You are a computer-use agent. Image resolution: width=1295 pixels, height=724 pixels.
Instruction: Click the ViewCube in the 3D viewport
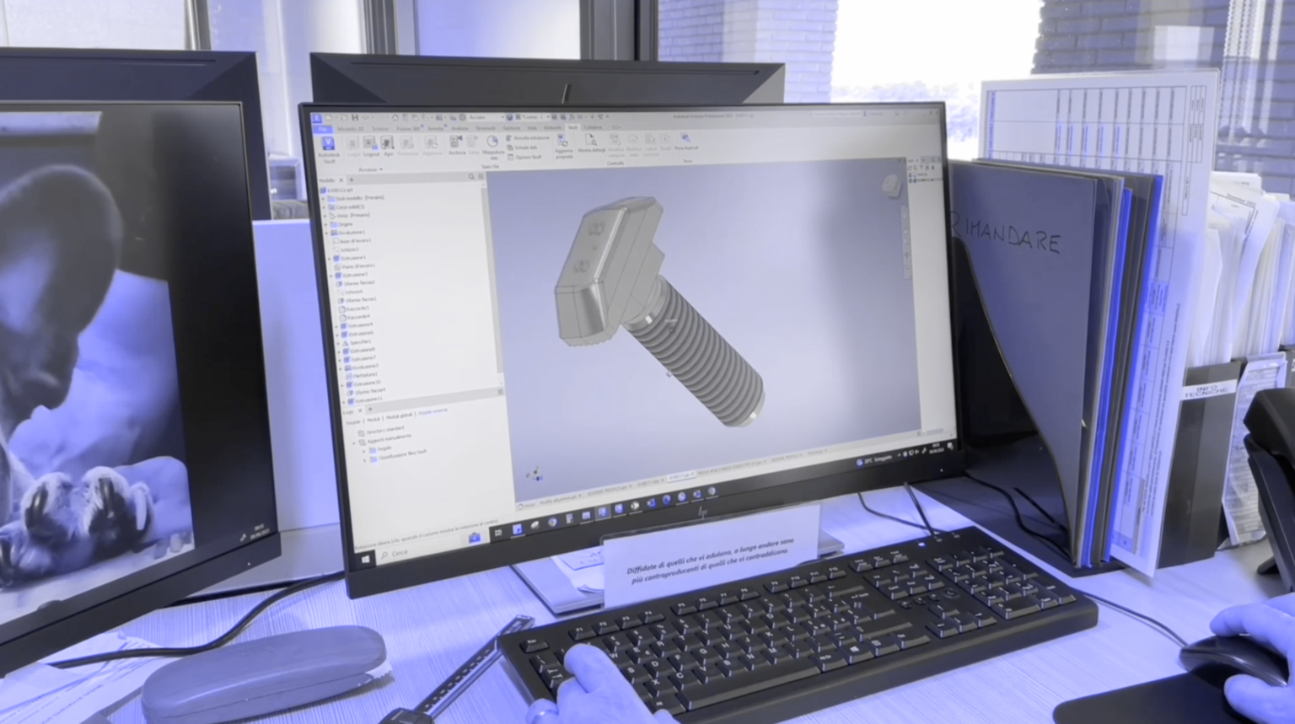tap(892, 185)
